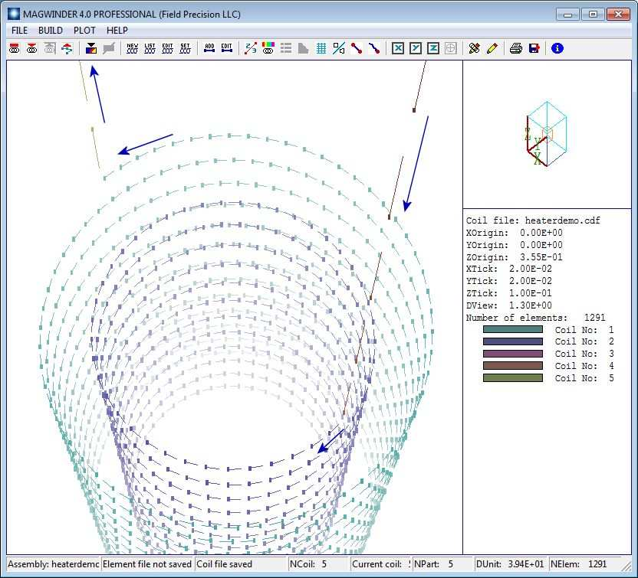Screen dimensions: 638x578
Task: Select the Y-normal view icon
Action: pyautogui.click(x=416, y=48)
